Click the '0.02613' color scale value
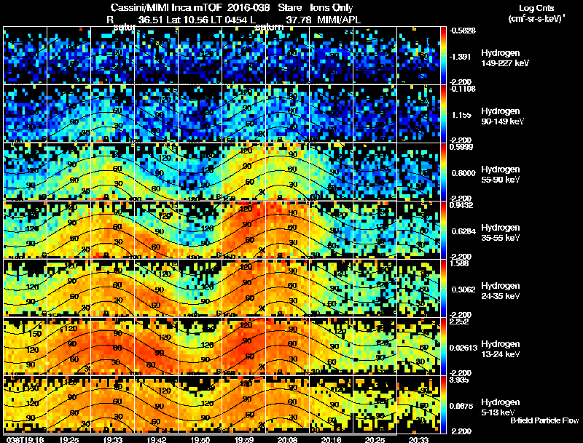The height and width of the screenshot is (443, 583). click(463, 348)
